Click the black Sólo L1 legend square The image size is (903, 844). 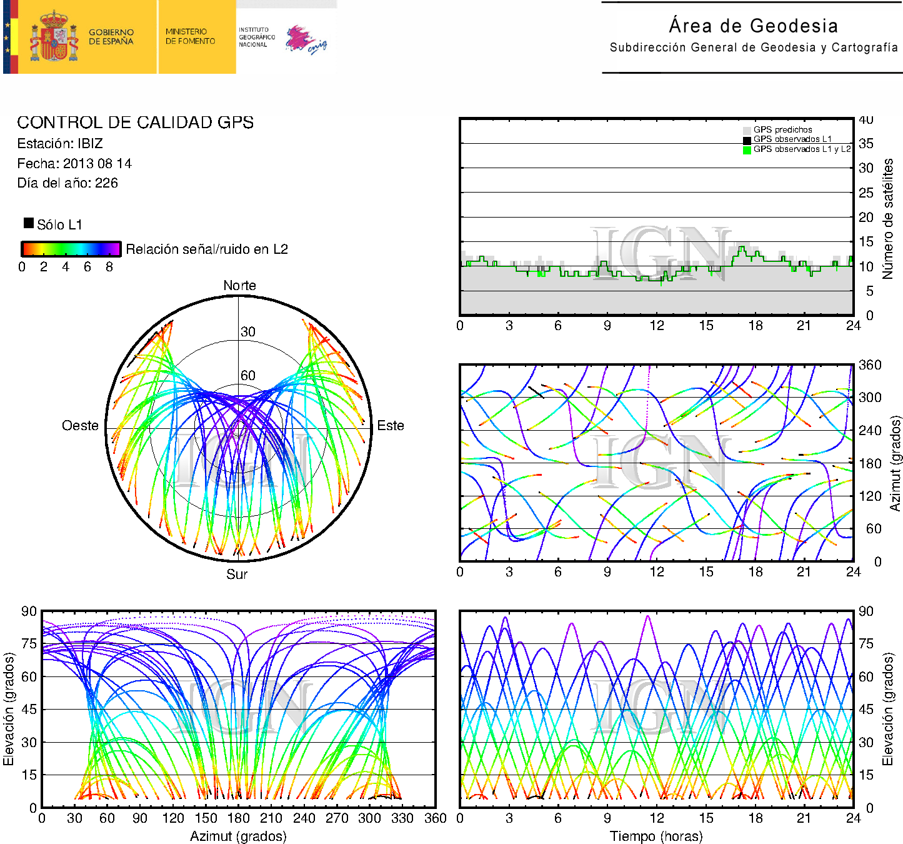tap(29, 223)
